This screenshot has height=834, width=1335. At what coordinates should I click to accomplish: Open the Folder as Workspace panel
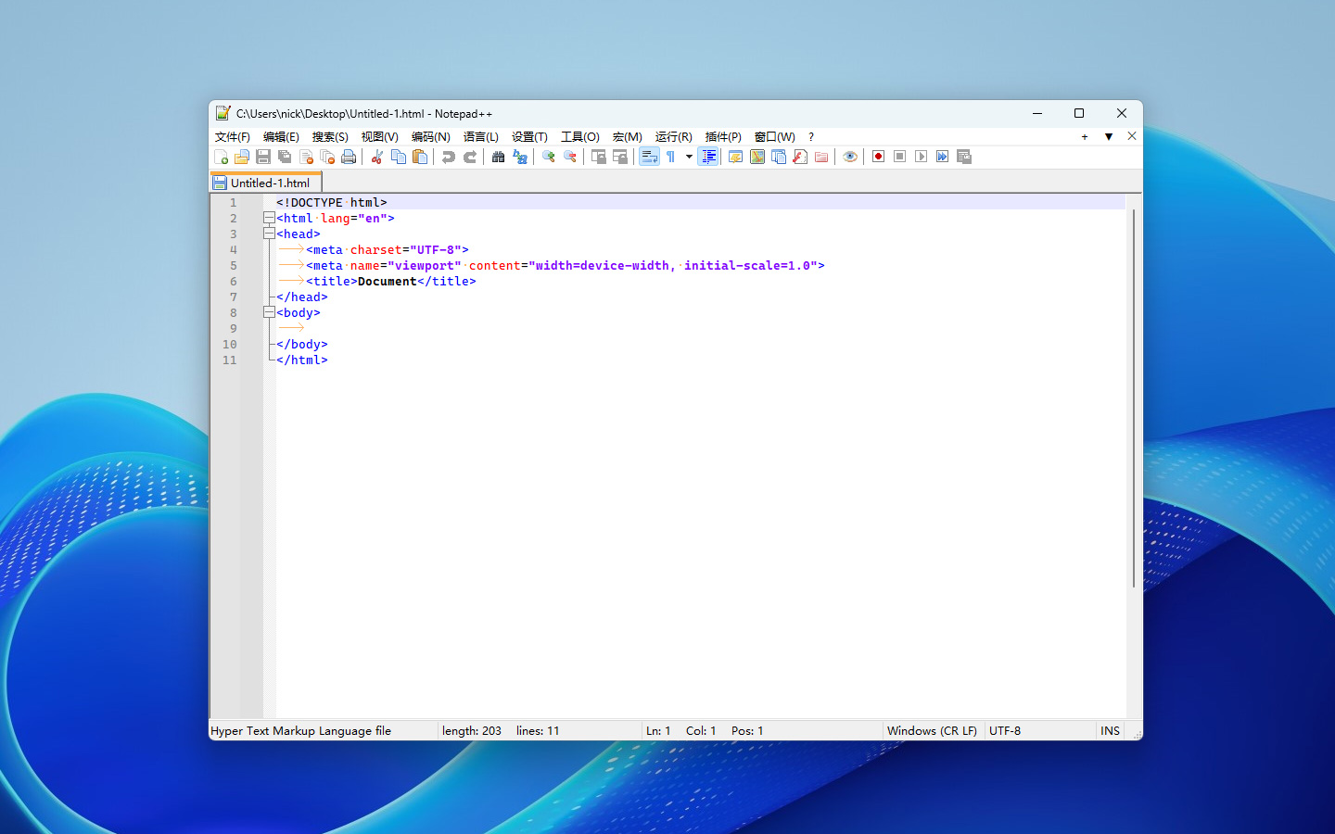(821, 157)
